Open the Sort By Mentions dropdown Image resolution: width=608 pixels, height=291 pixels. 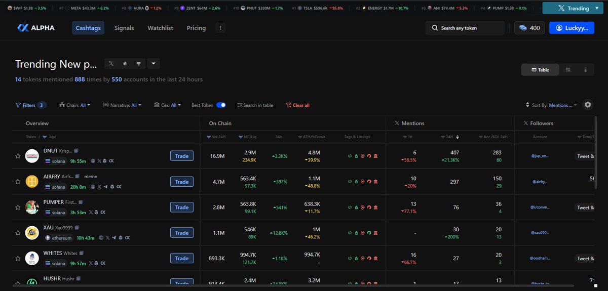[x=552, y=105]
